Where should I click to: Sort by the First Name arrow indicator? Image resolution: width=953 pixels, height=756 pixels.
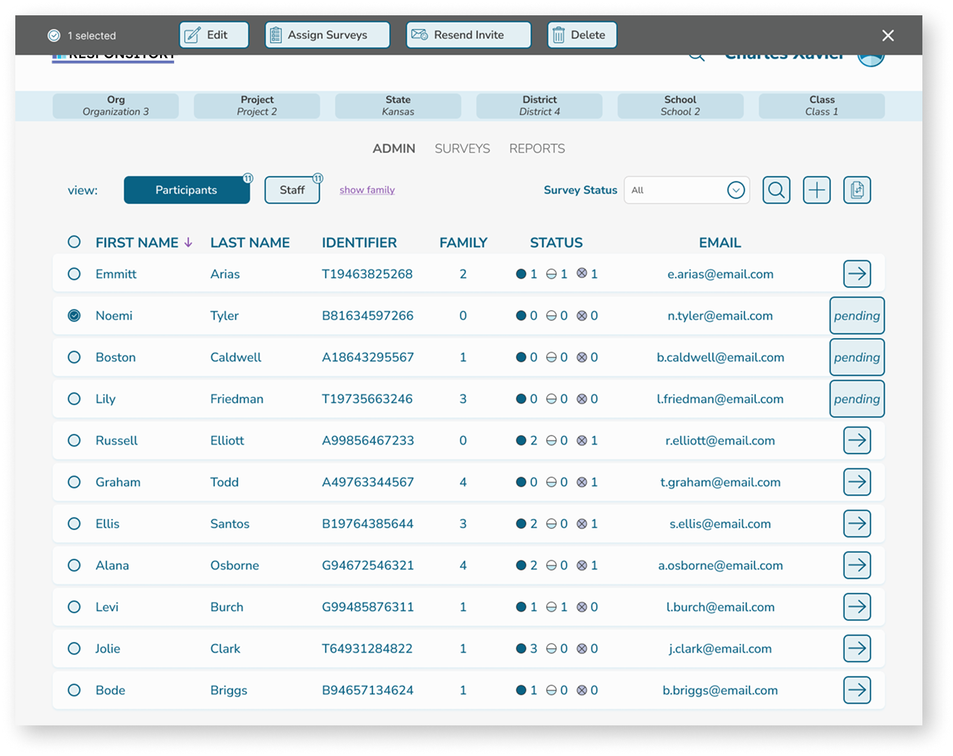188,242
